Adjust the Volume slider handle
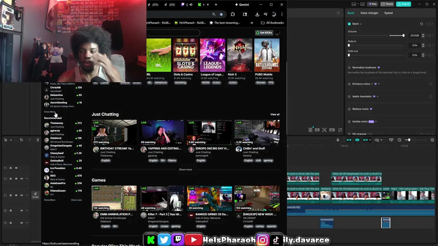This screenshot has width=438, height=246. [403, 36]
